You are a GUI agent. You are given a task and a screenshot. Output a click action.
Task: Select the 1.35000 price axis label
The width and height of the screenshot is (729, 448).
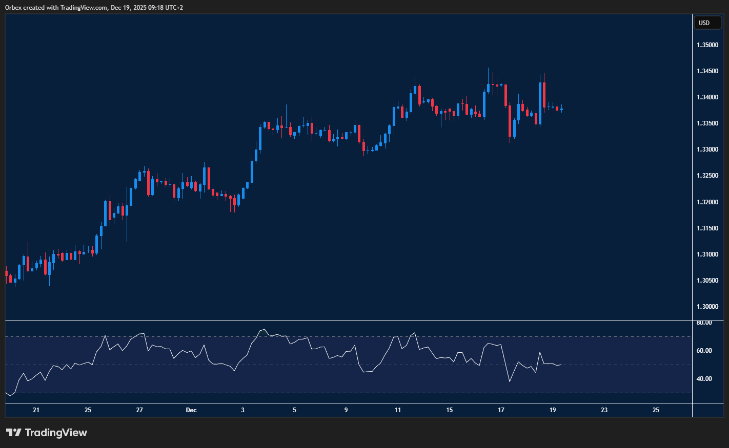click(x=707, y=45)
